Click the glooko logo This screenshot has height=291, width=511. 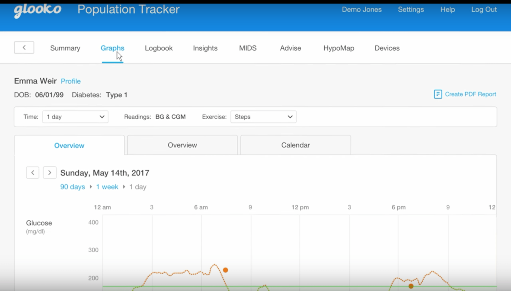[x=37, y=10]
